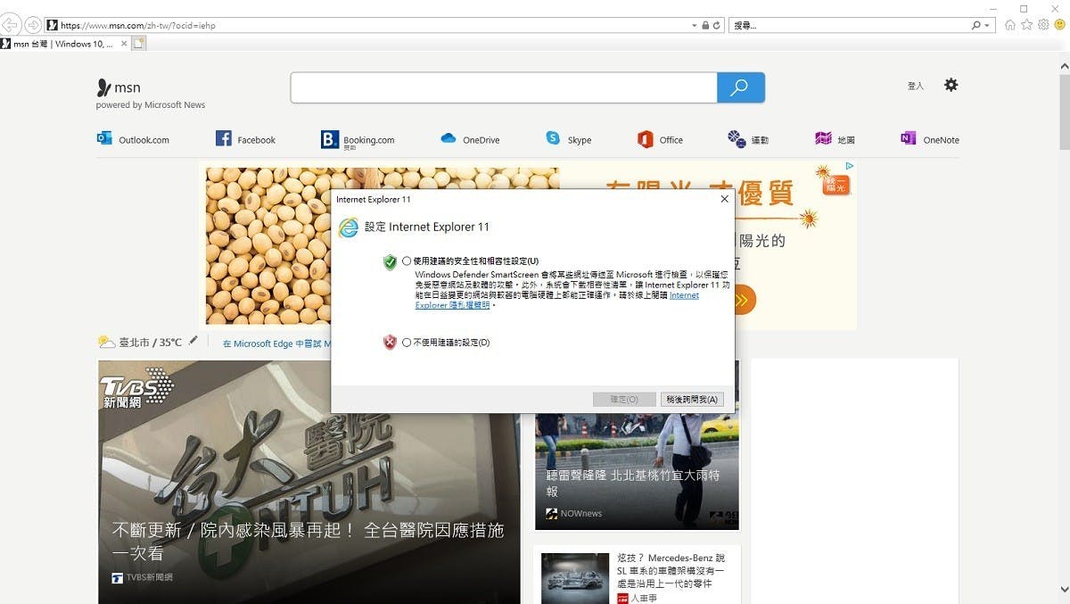
Task: Go to the browser Home icon
Action: click(x=1010, y=25)
